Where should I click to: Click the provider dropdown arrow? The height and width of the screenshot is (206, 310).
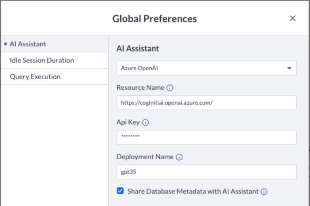pos(289,68)
